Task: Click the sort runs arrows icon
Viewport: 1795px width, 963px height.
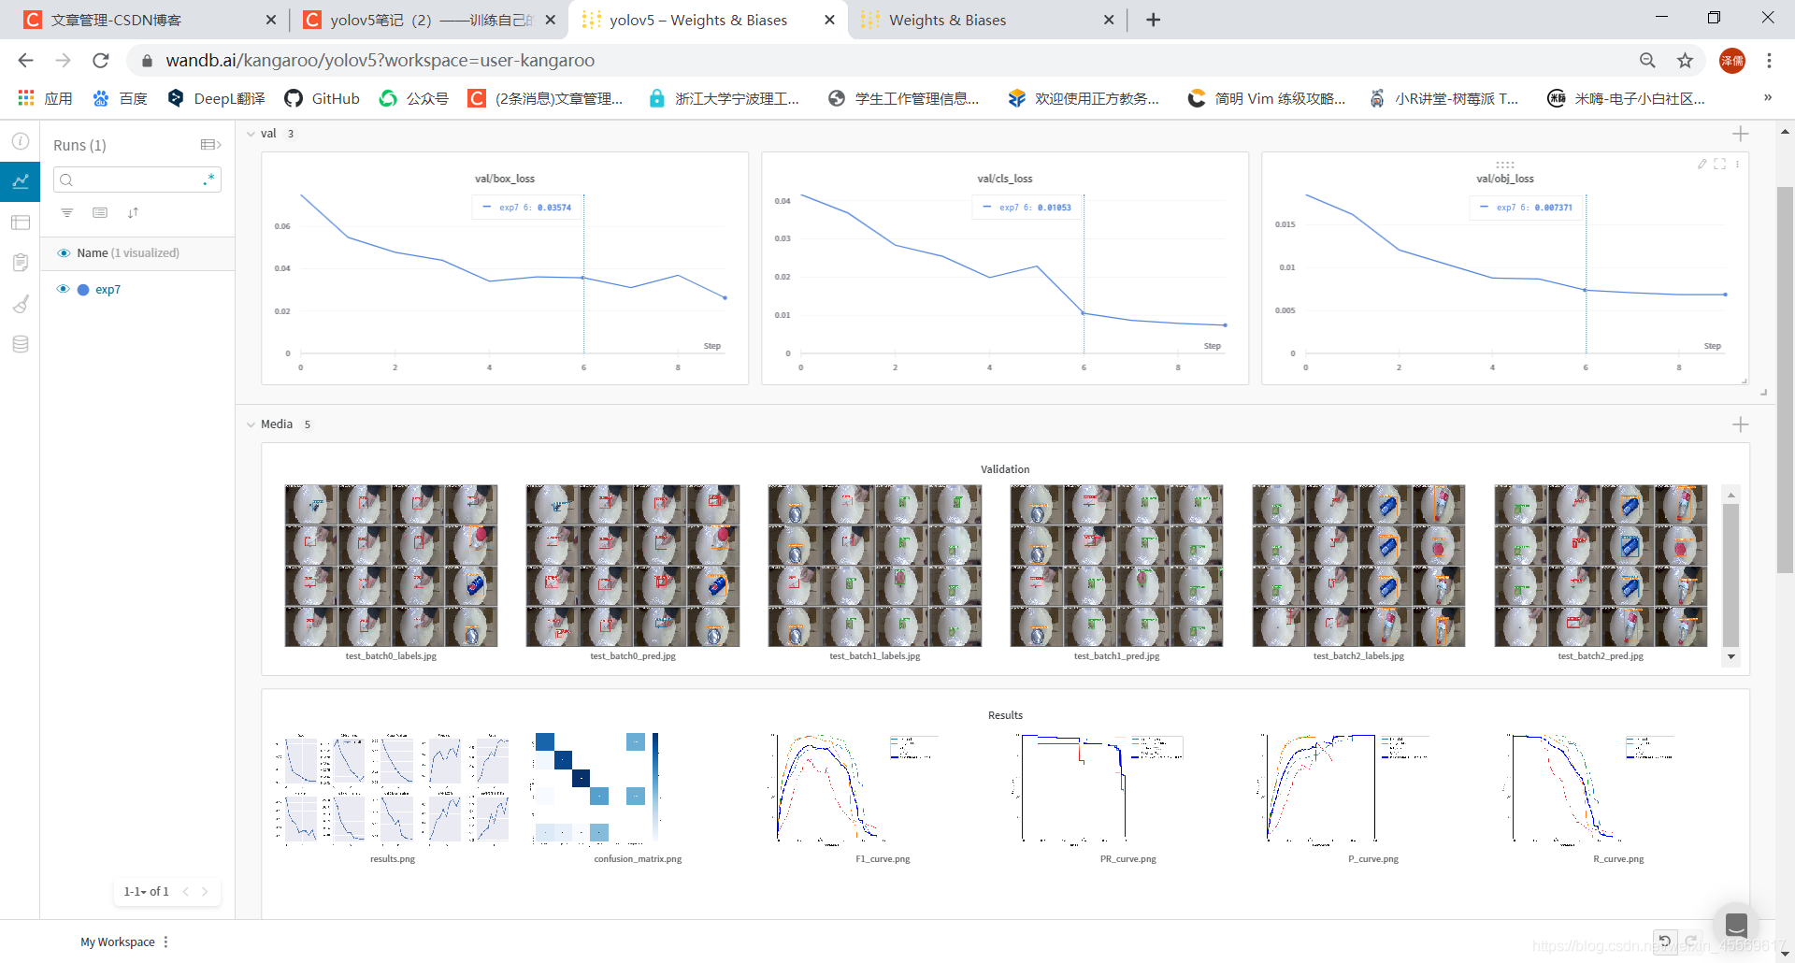Action: point(133,213)
